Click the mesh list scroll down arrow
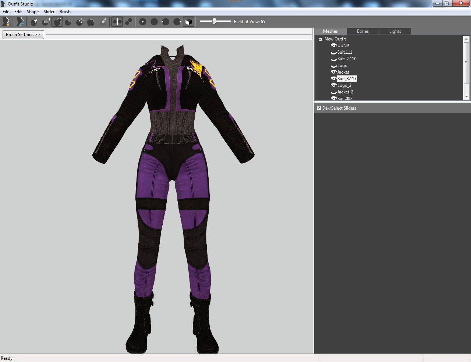Viewport: 471px width, 362px height. point(467,97)
